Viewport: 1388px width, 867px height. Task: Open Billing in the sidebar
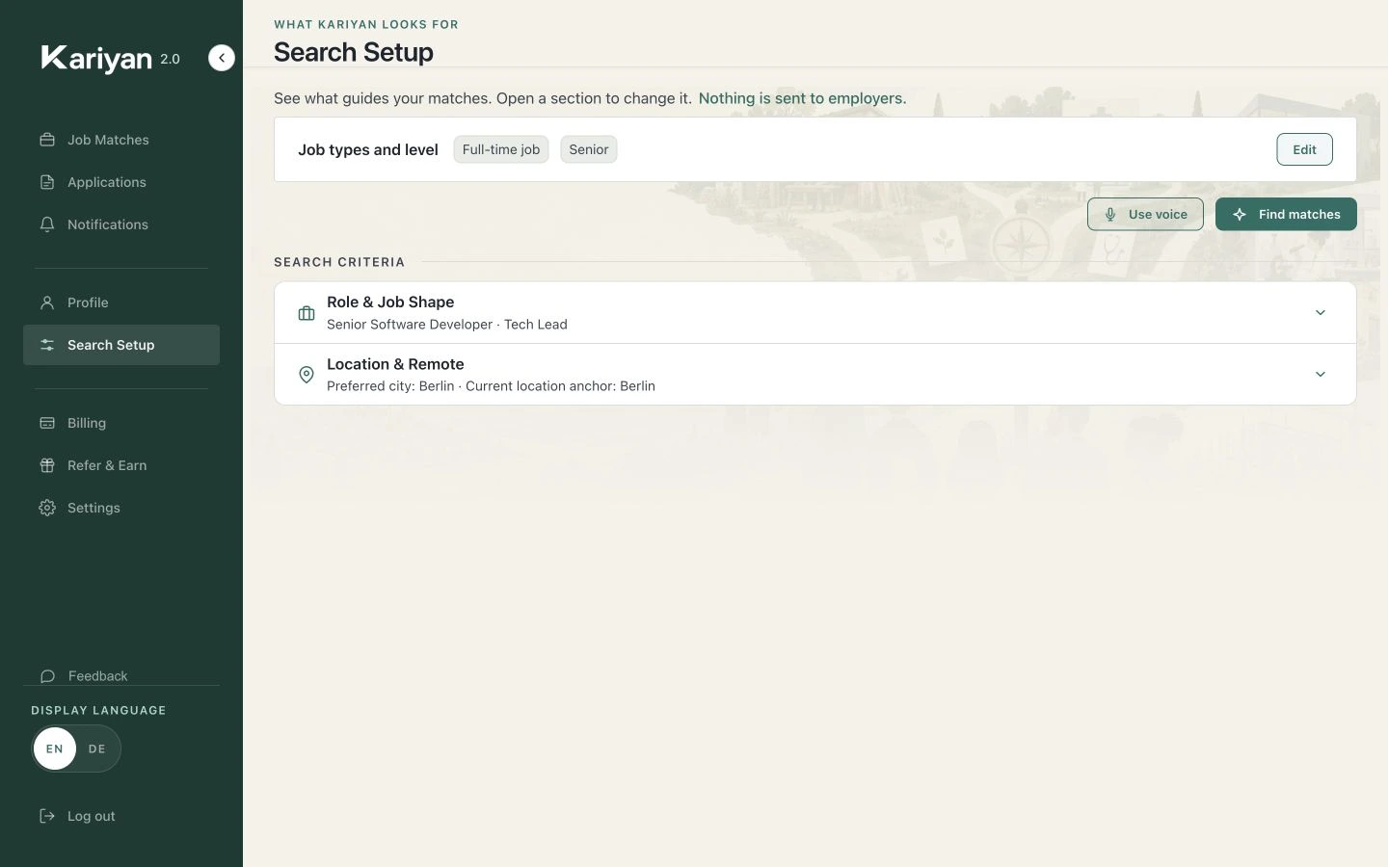coord(121,423)
